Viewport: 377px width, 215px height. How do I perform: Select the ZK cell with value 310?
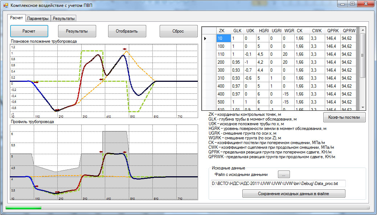click(x=224, y=78)
